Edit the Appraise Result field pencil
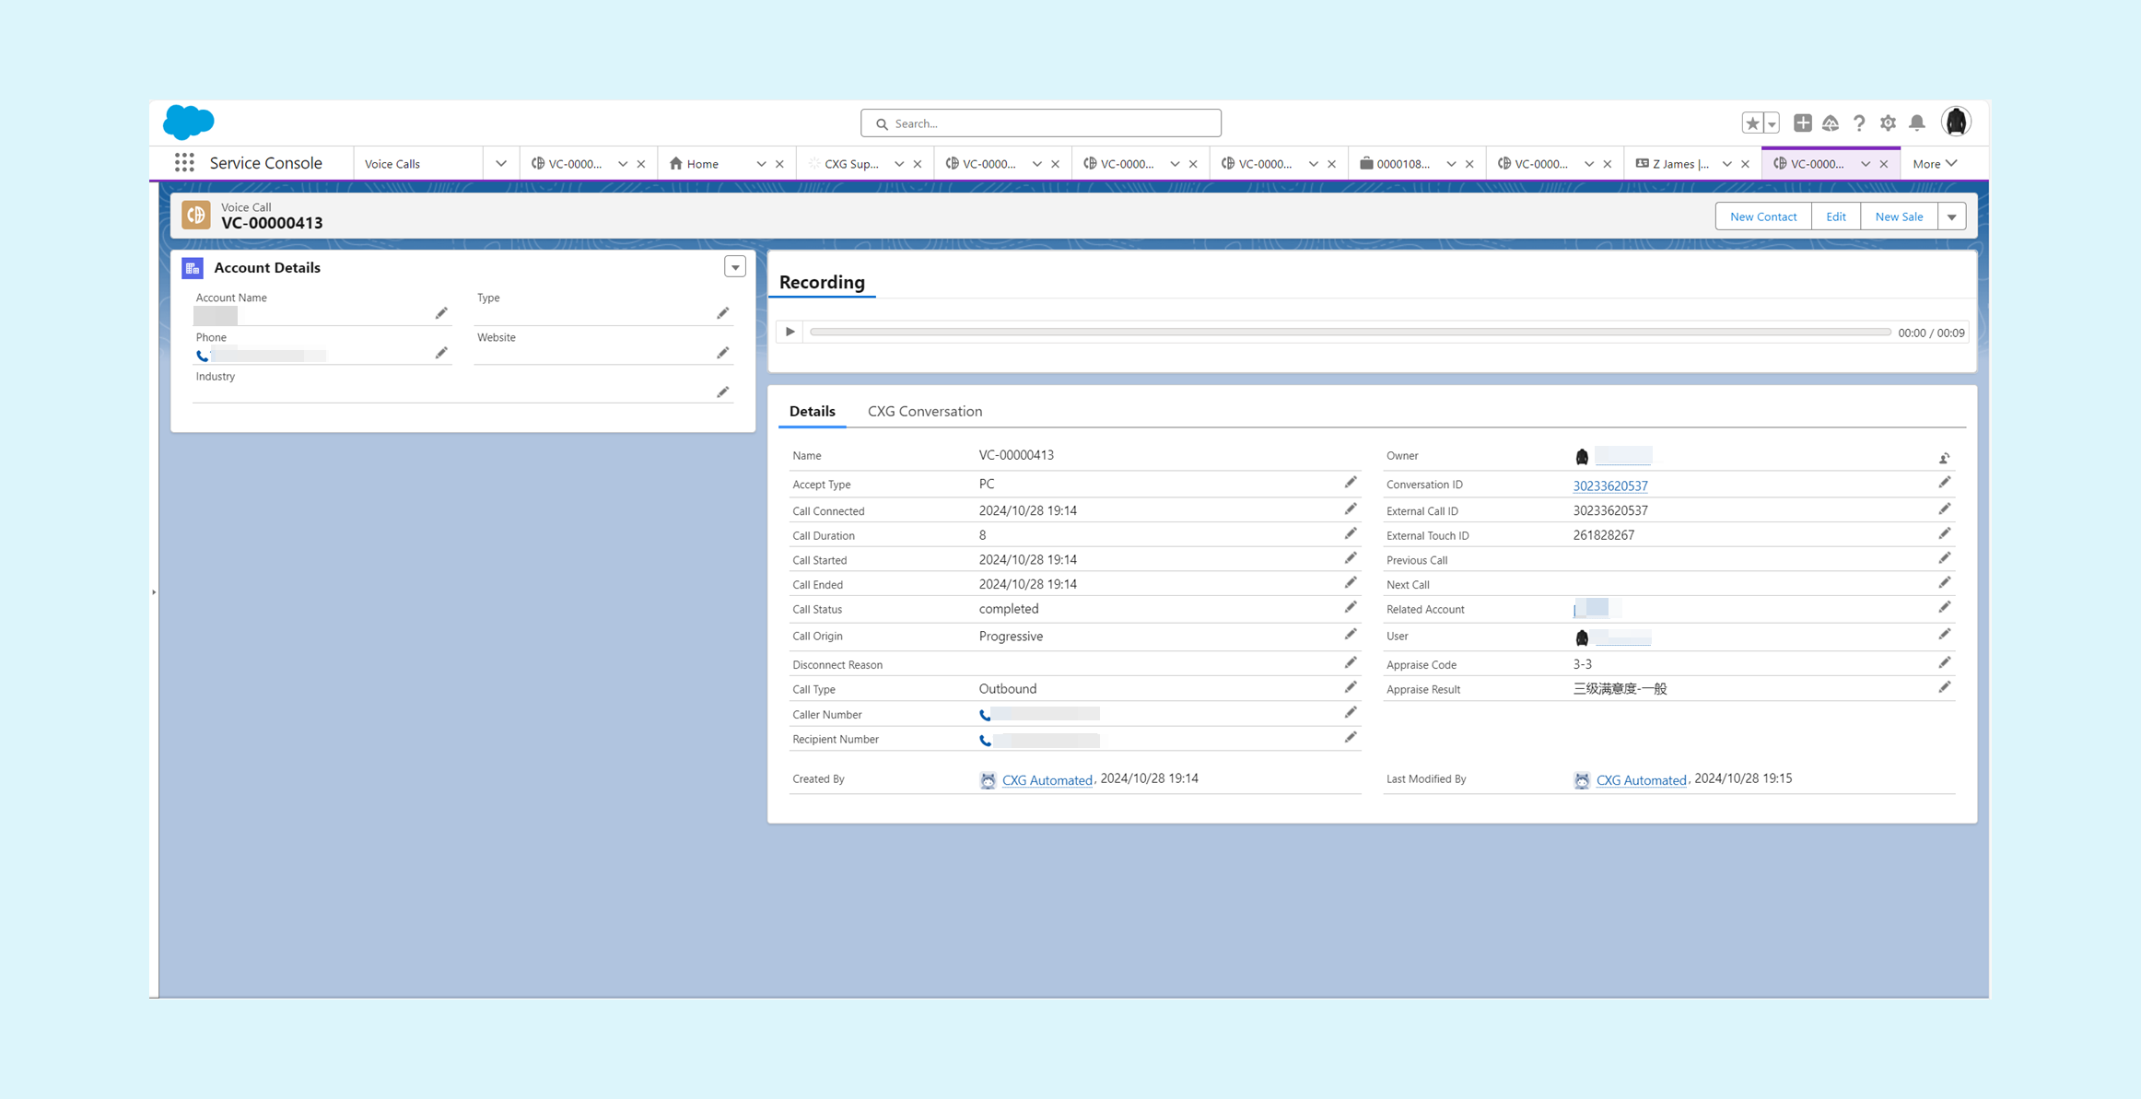 (x=1944, y=687)
